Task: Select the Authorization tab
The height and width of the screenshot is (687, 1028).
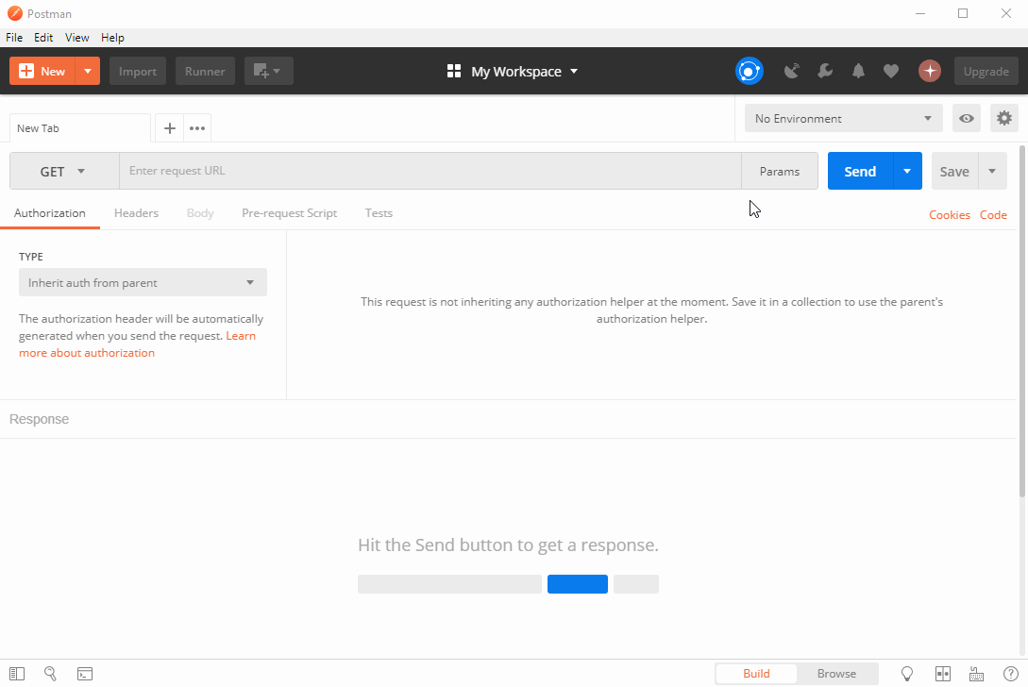Action: point(50,213)
